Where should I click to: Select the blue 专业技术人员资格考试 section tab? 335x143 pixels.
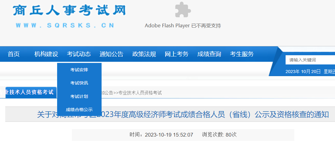[x=30, y=92]
